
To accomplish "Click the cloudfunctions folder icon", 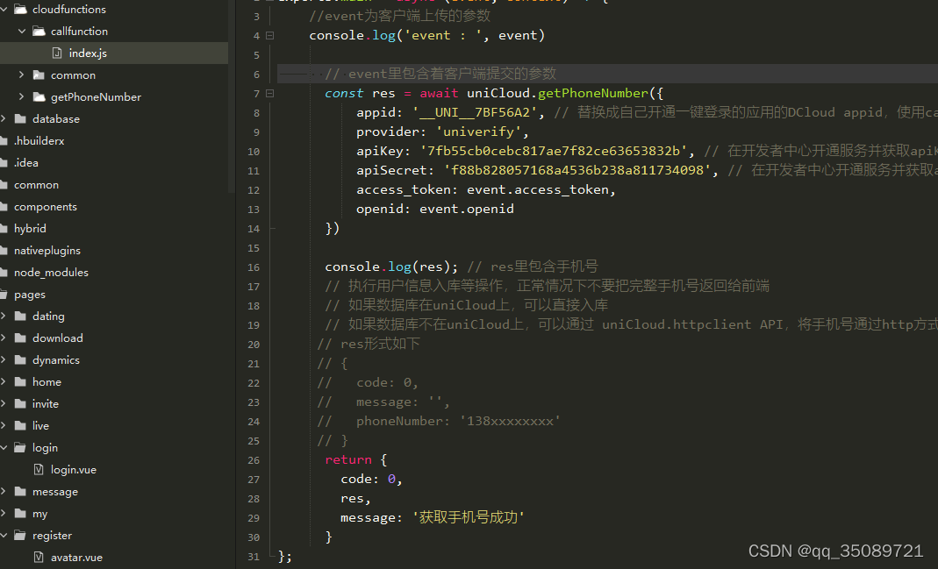I will 22,9.
